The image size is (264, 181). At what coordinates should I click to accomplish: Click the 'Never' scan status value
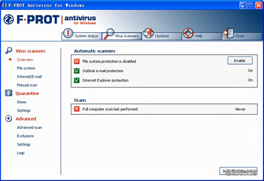click(x=240, y=109)
